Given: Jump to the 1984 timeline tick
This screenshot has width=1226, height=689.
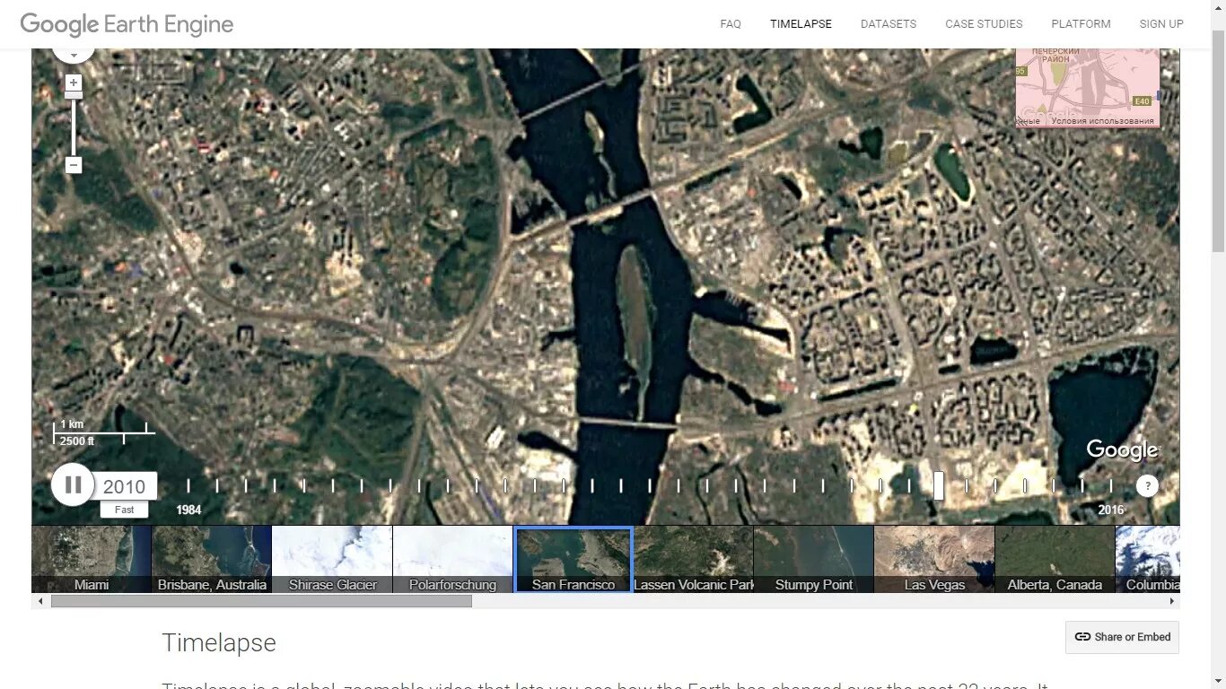Looking at the screenshot, I should (x=188, y=485).
